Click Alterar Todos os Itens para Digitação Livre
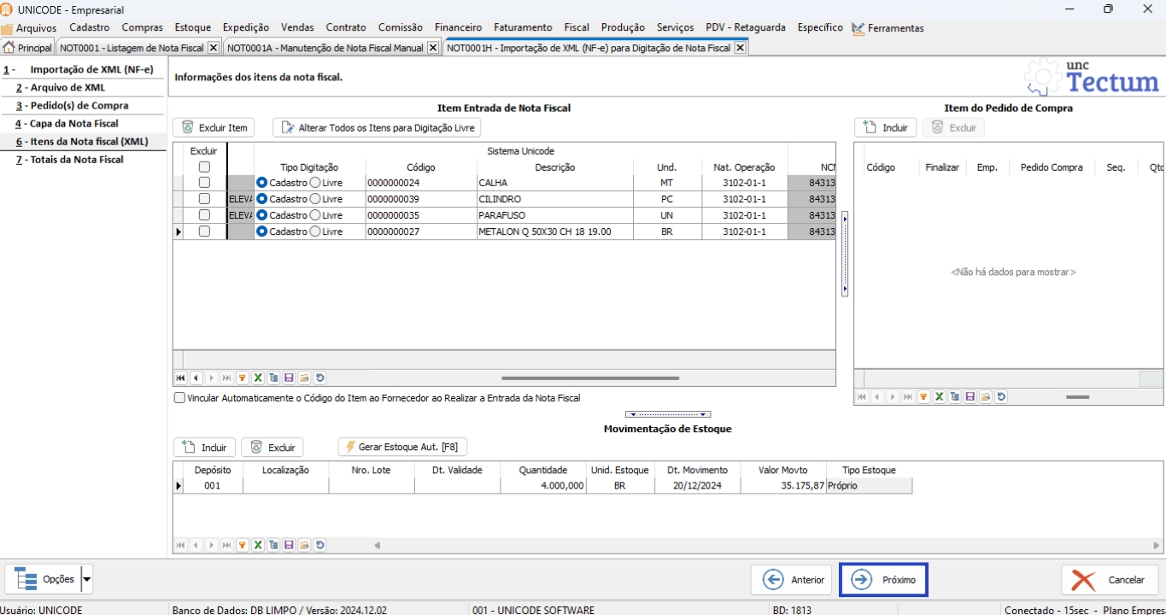This screenshot has width=1166, height=615. click(377, 127)
